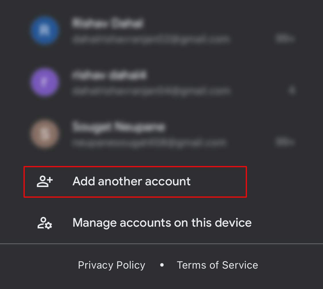
Task: Tap the email under the blue-avatar account
Action: point(151,39)
